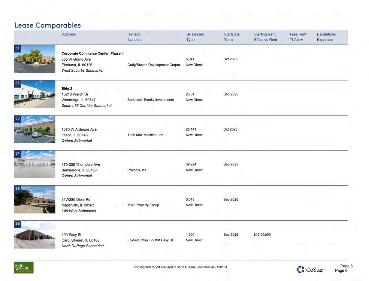Select the number 33 badge
Screen dimensions: 369x281
click(17, 119)
